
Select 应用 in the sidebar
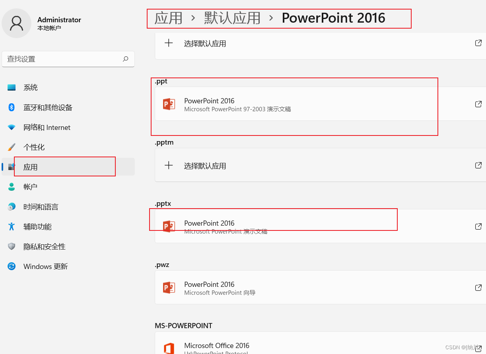point(68,167)
